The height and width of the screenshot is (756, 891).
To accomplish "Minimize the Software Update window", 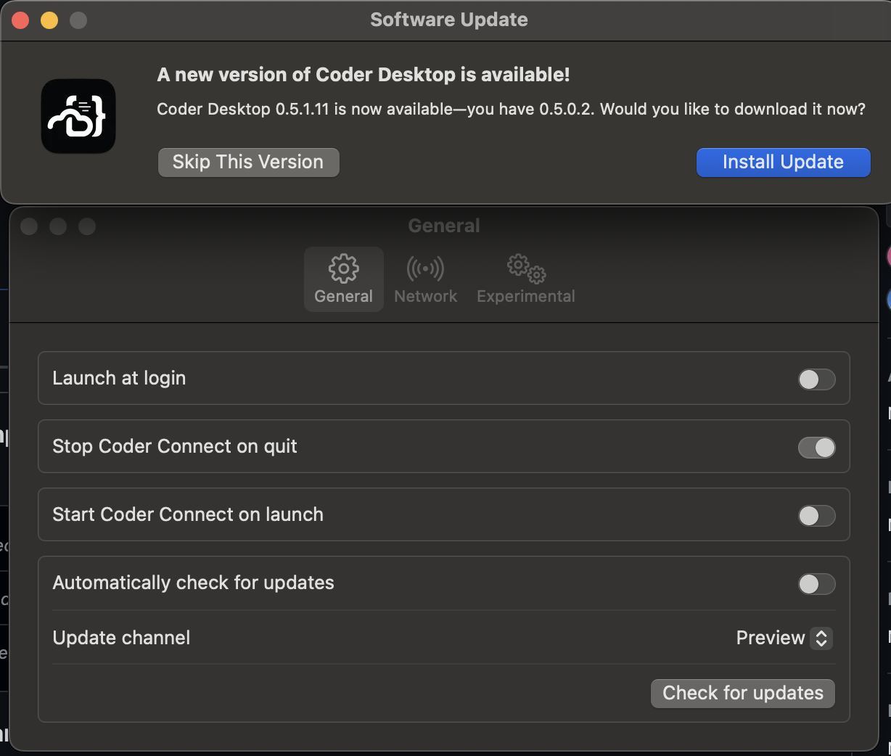I will [x=49, y=20].
